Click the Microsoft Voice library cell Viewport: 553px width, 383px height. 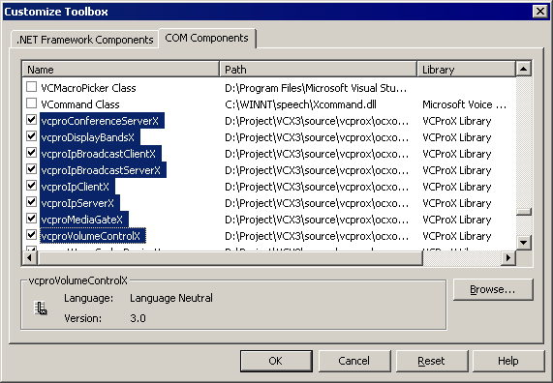pyautogui.click(x=464, y=104)
